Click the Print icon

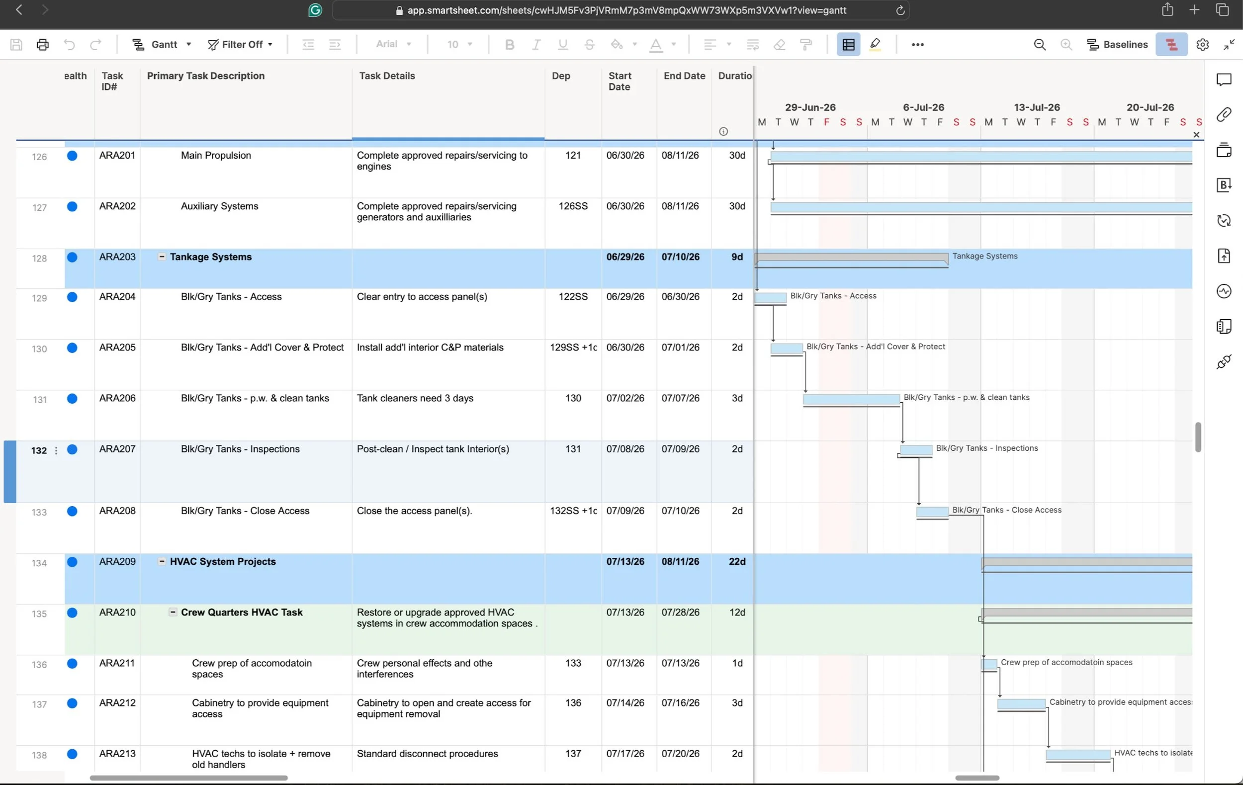(x=43, y=44)
